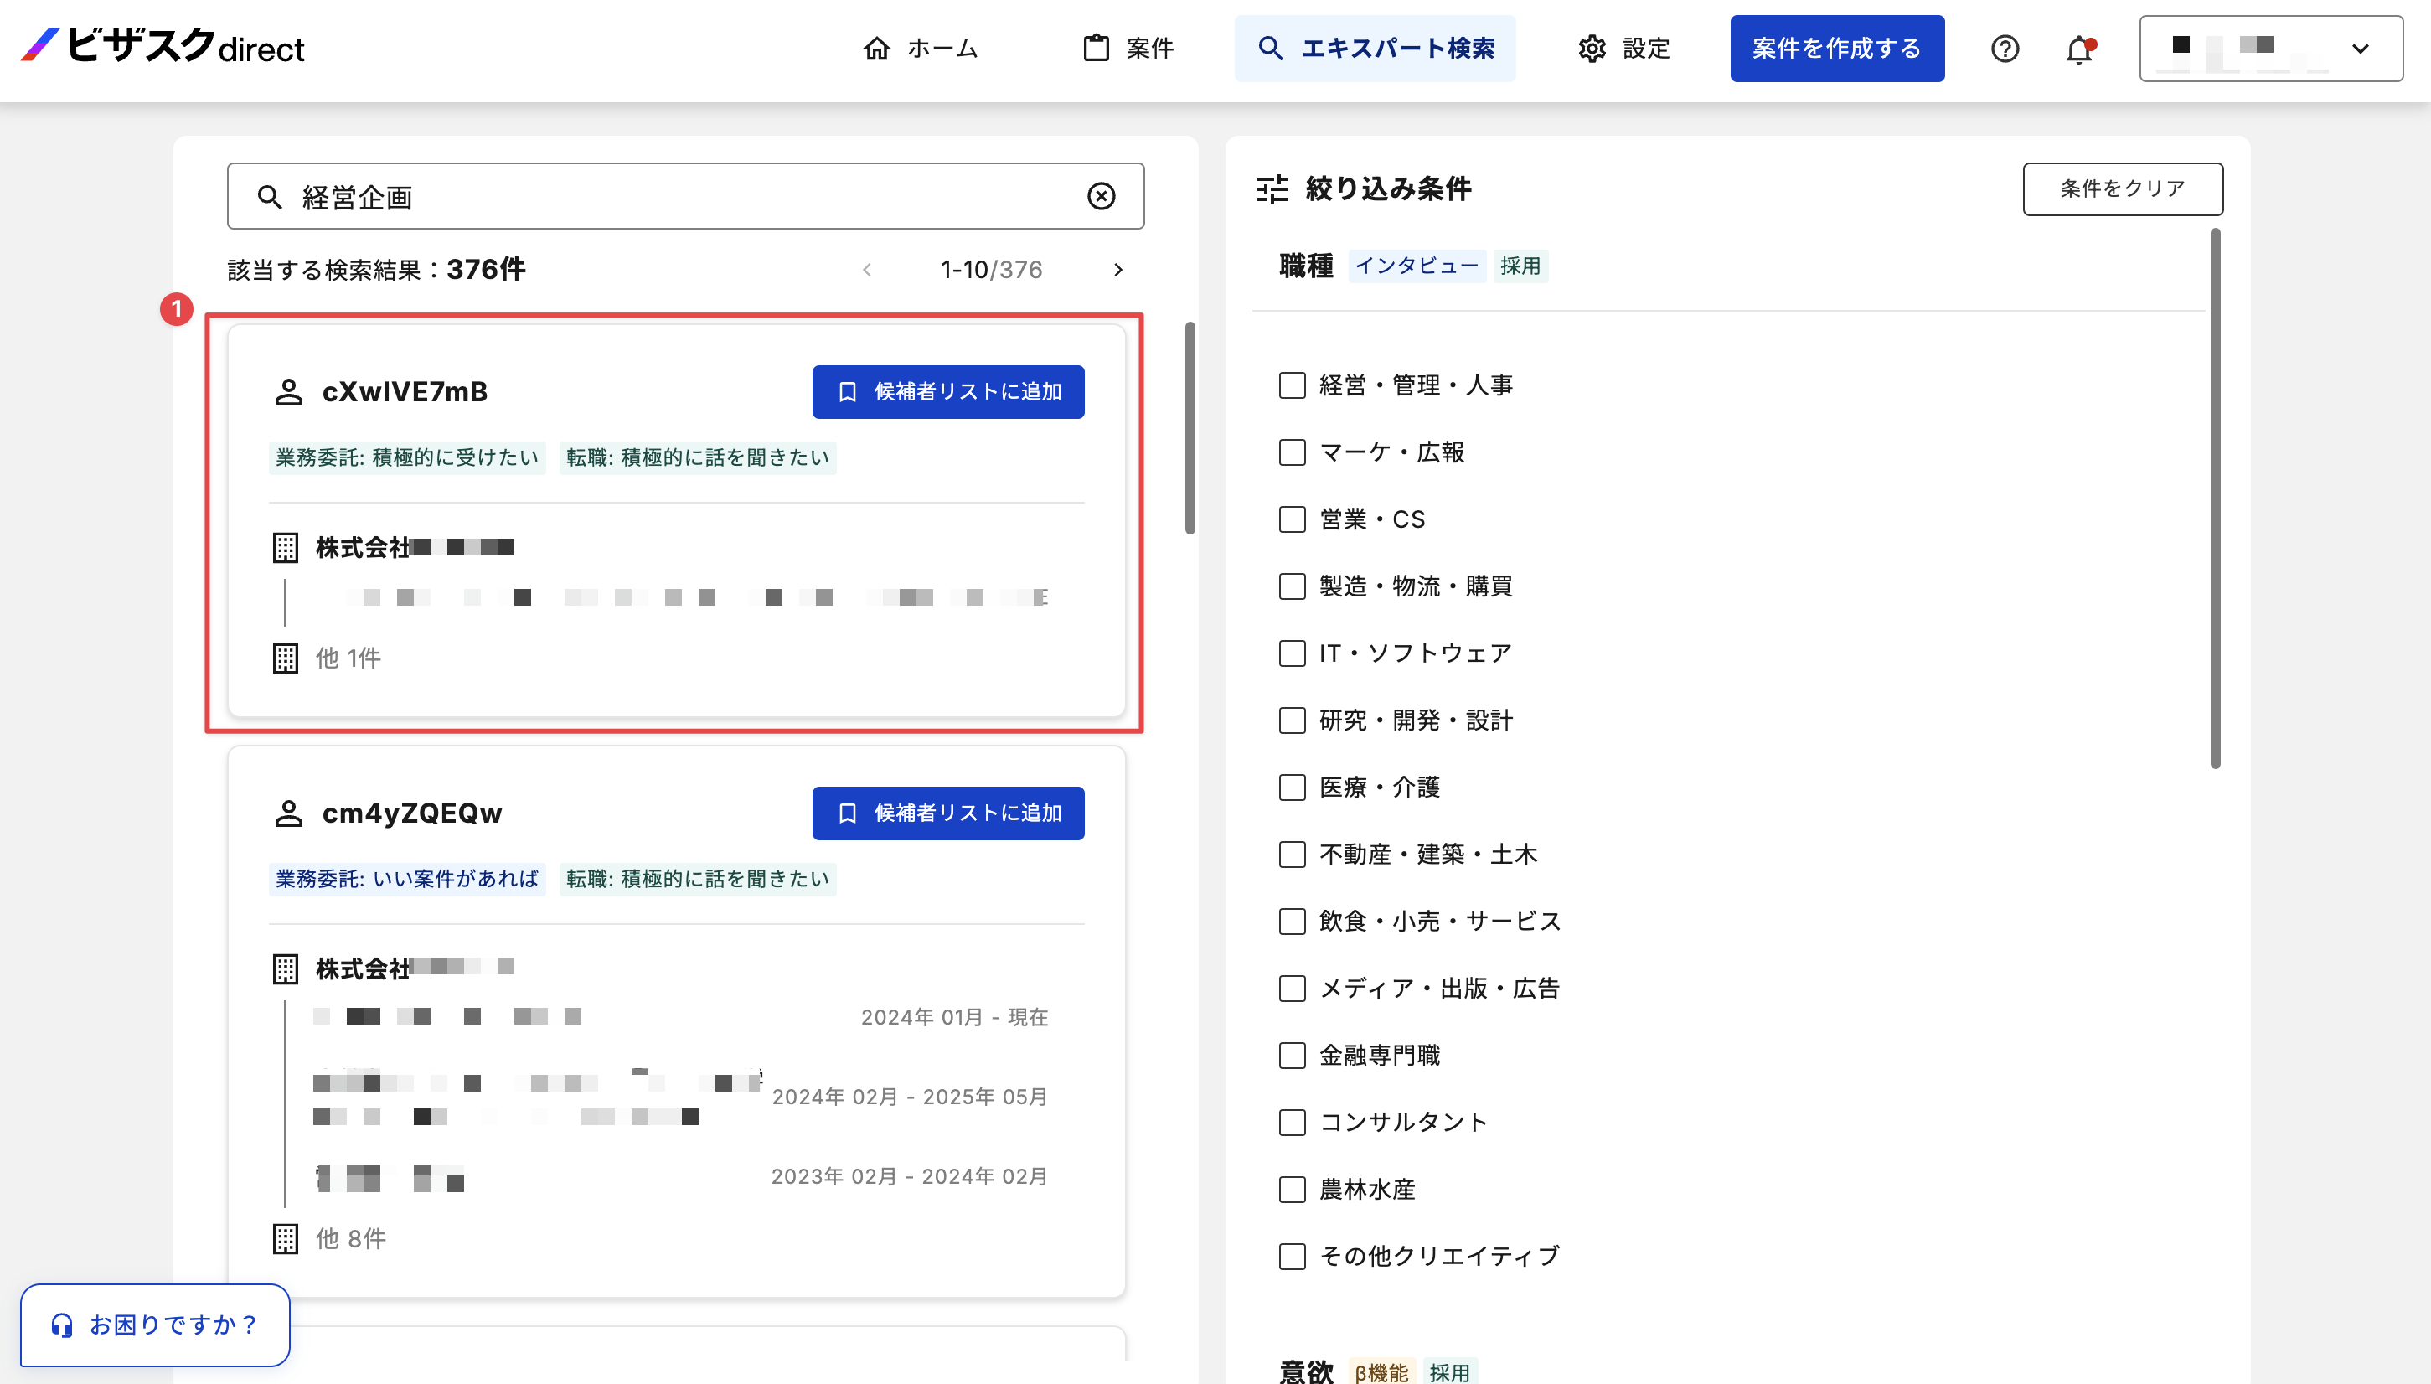
Task: Click the person icon next to cXwIVE7mB
Action: pos(288,391)
